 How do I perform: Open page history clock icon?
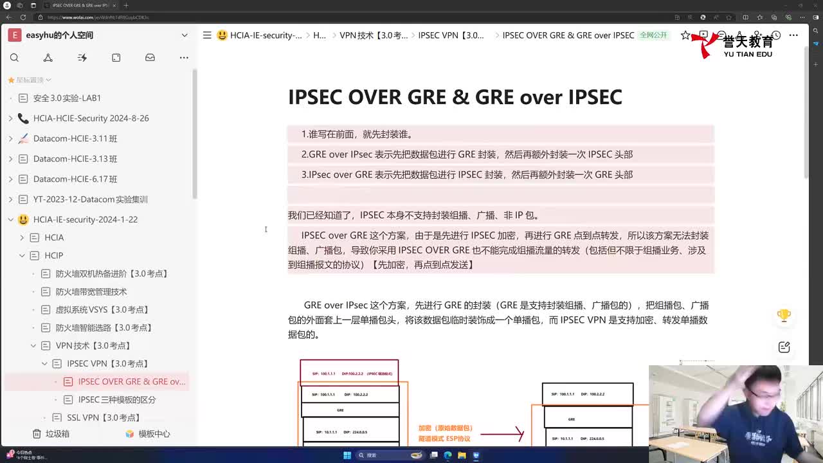coord(775,35)
